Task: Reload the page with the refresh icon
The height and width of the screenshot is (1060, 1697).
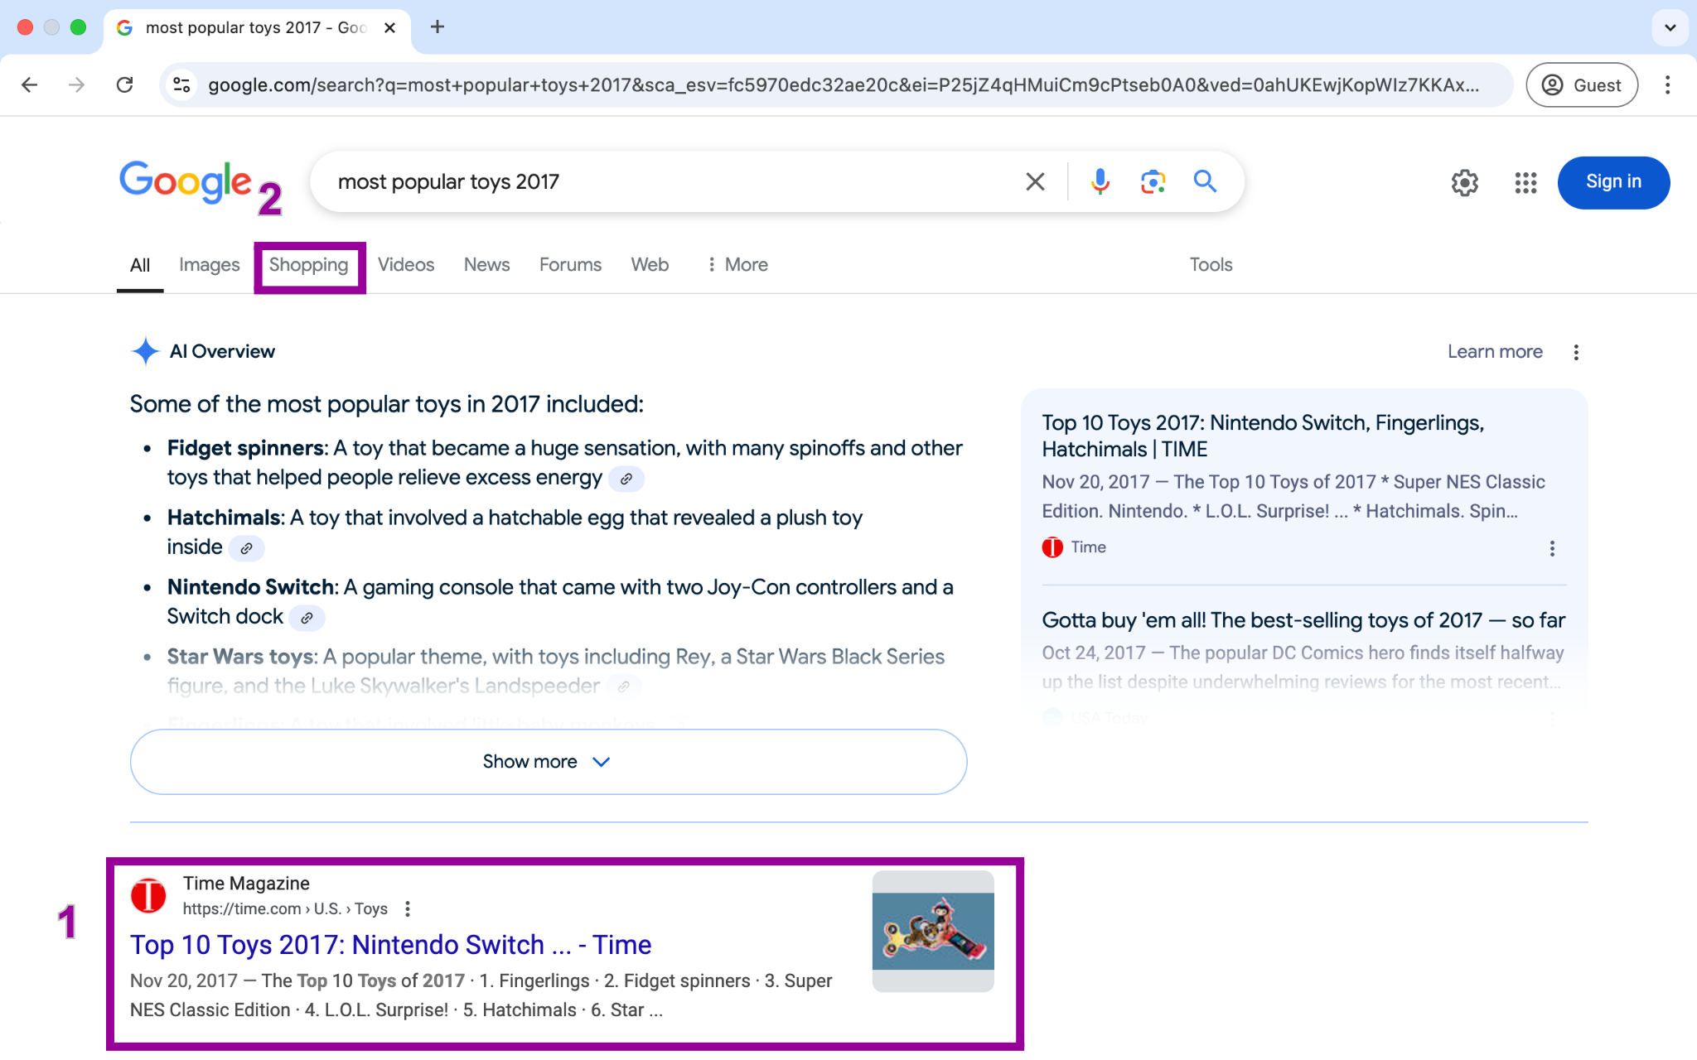Action: 125,84
